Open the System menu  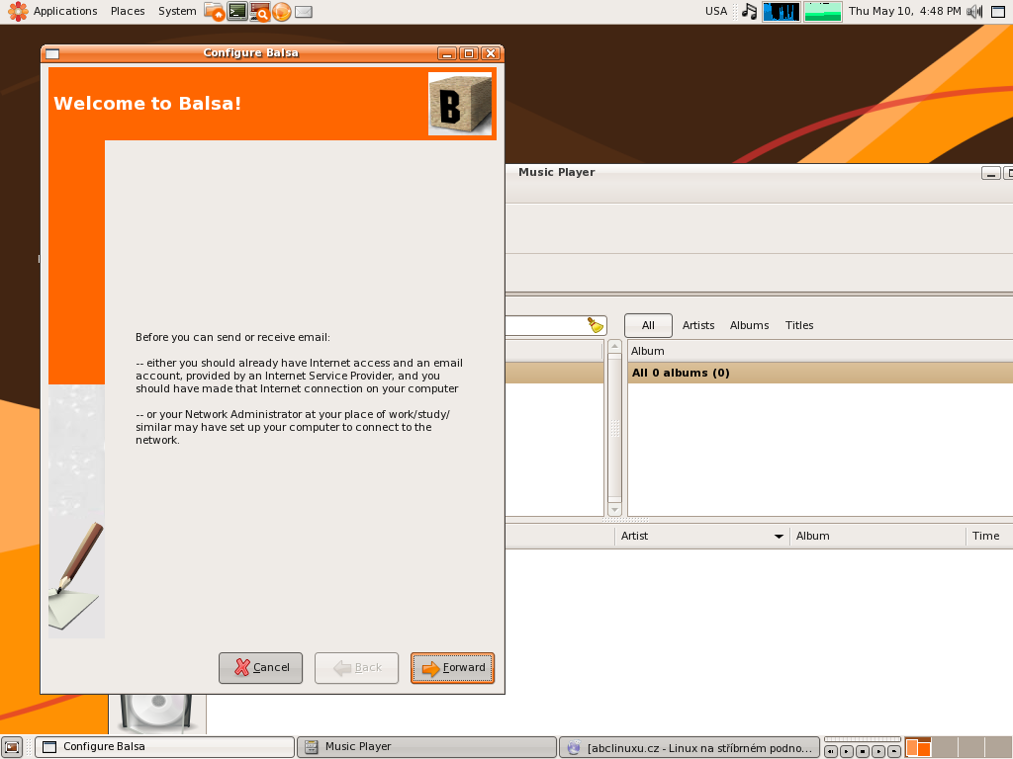pyautogui.click(x=177, y=11)
